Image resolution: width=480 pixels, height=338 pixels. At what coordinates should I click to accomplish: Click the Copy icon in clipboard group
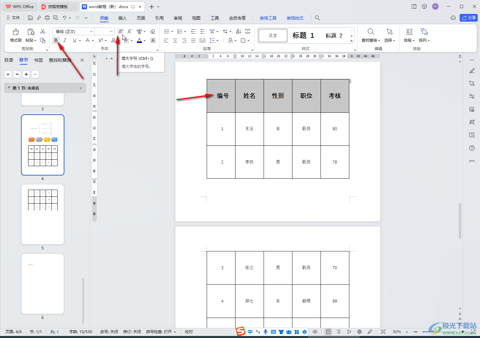pos(43,40)
